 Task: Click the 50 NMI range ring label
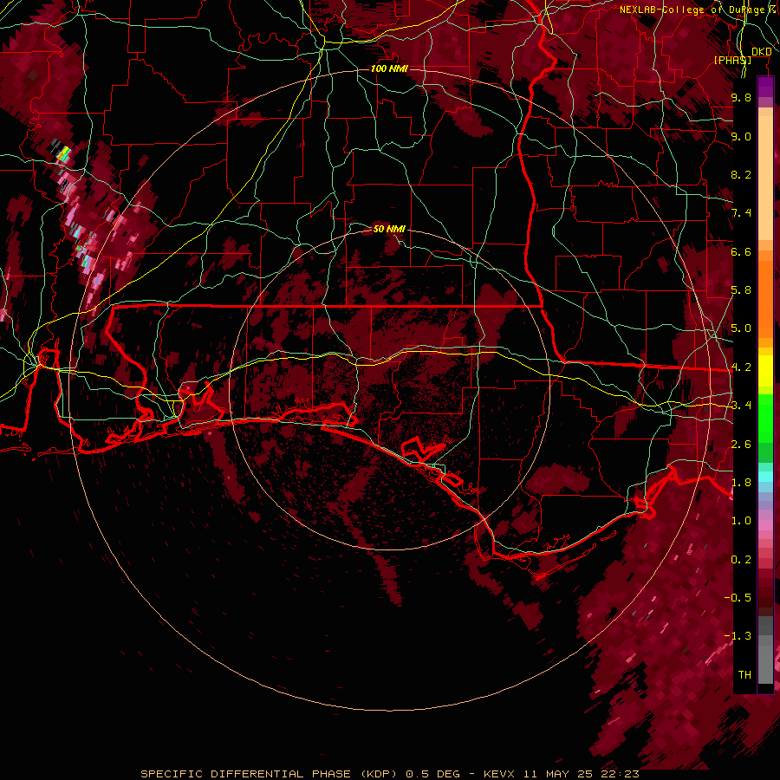click(389, 229)
